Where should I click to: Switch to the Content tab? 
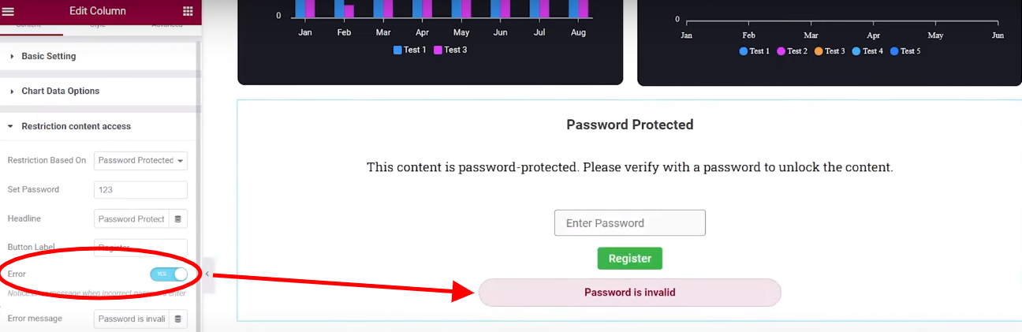pos(29,26)
